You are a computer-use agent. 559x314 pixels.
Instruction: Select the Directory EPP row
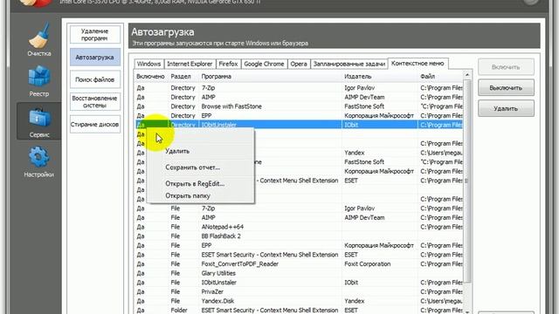[x=299, y=116]
